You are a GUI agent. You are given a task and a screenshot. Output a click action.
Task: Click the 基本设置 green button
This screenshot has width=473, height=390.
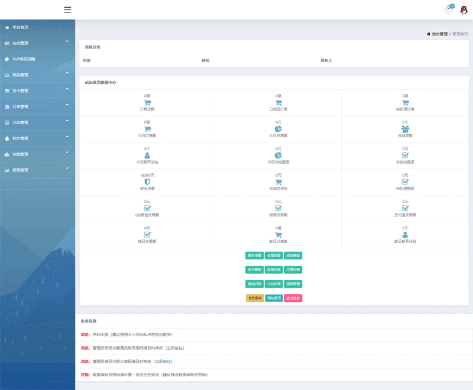pyautogui.click(x=254, y=255)
